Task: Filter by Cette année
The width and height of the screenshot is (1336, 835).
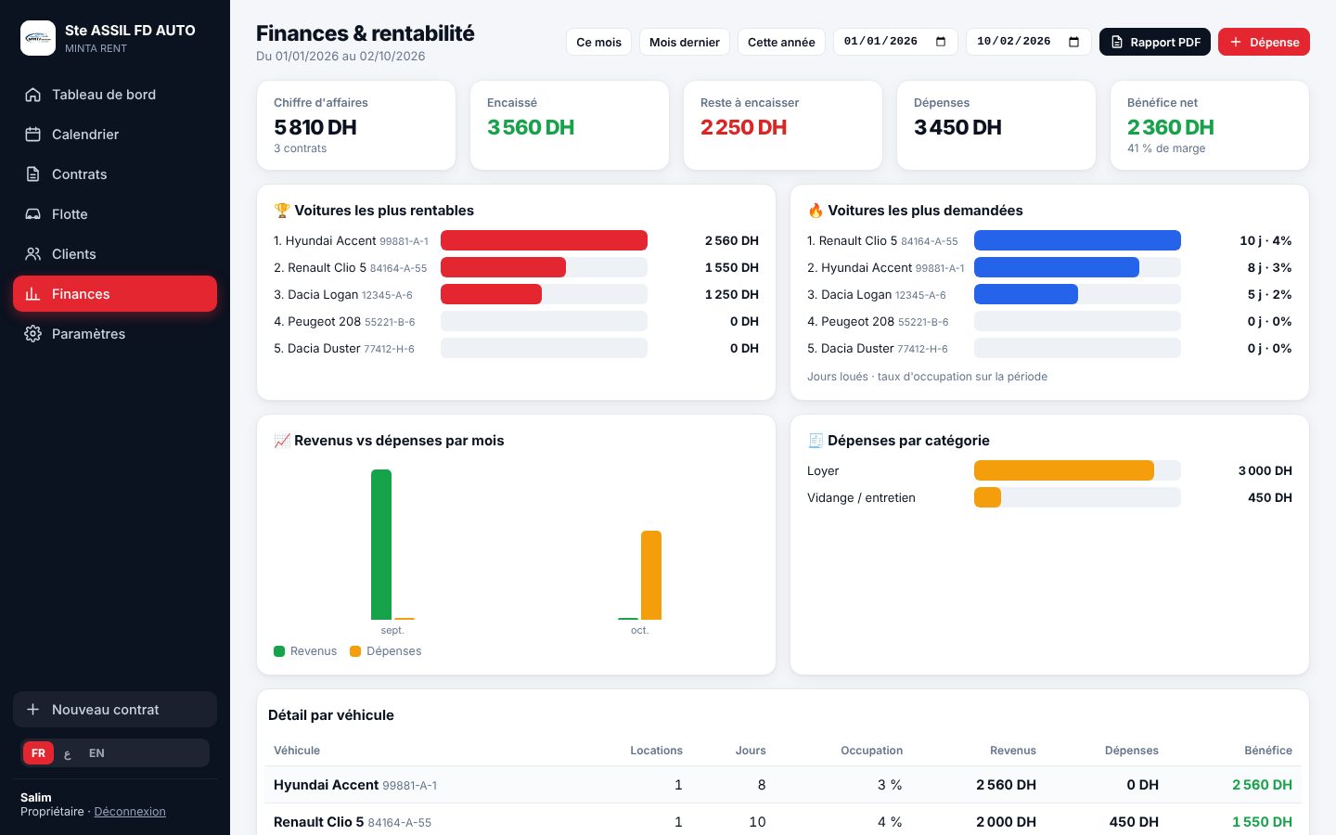Action: (x=781, y=42)
